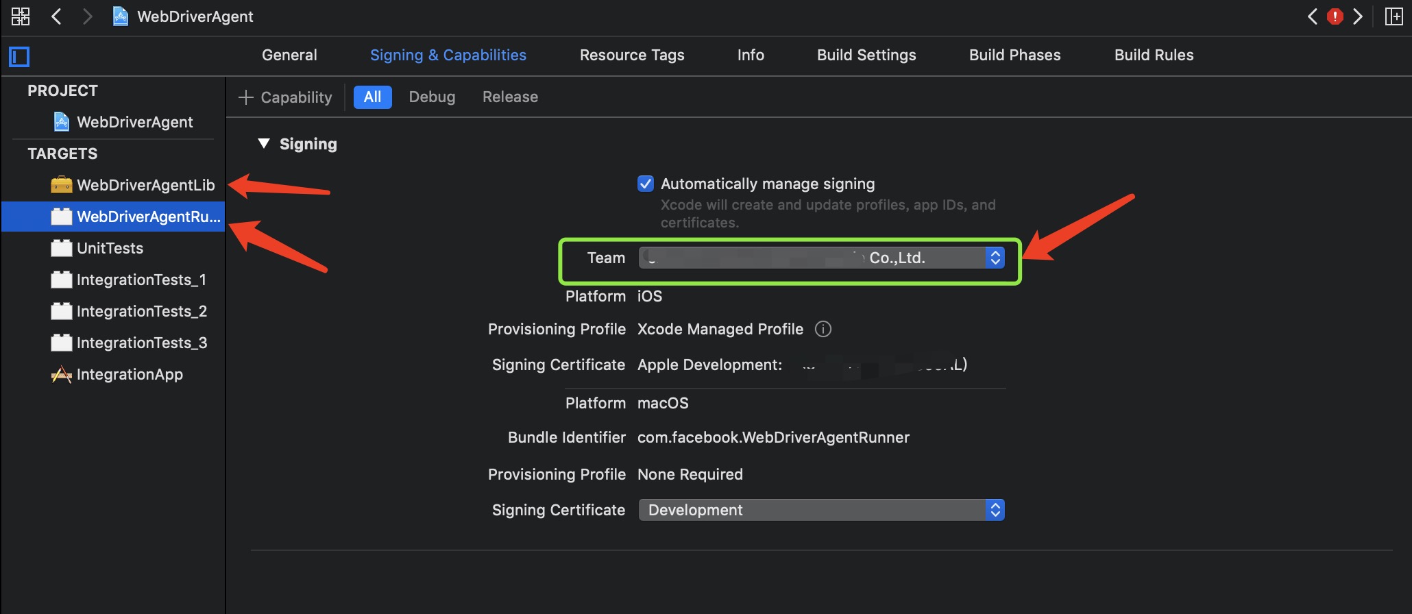
Task: Click the com.facebook.WebDriverAgentRunner bundle identifier
Action: click(773, 437)
